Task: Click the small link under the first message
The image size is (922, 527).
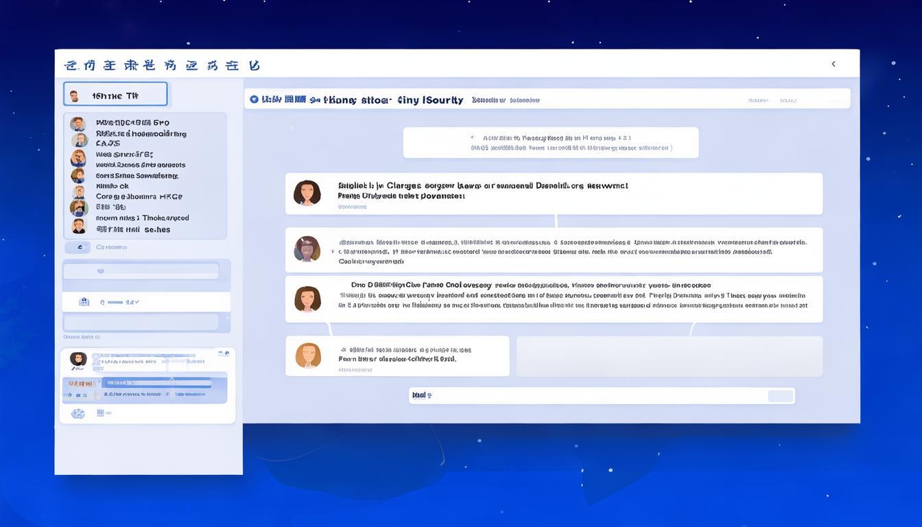Action: (353, 207)
